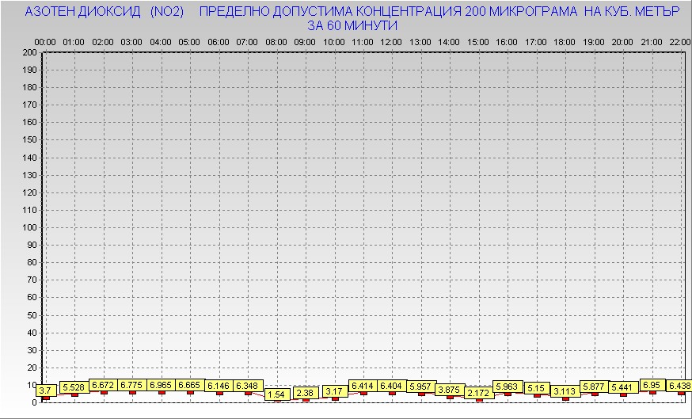Select the 3.113 data label
This screenshot has width=692, height=419.
(x=565, y=391)
